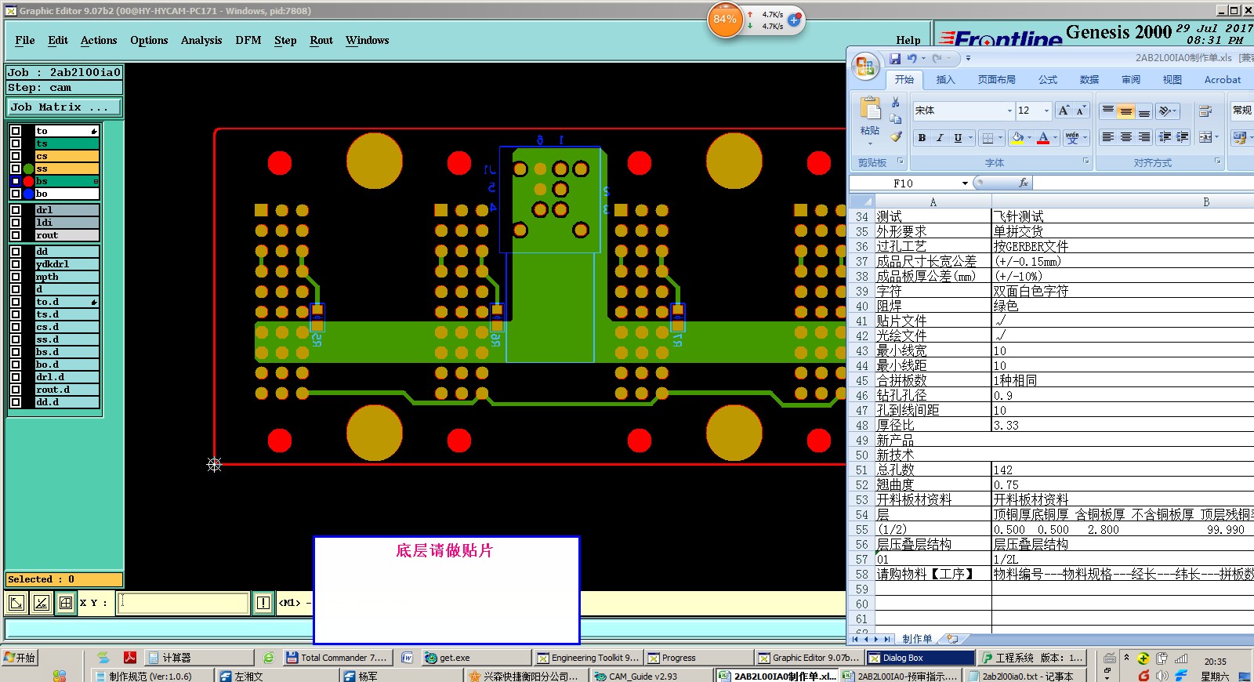Toggle checkbox for layer drl
The image size is (1254, 682).
[x=16, y=210]
